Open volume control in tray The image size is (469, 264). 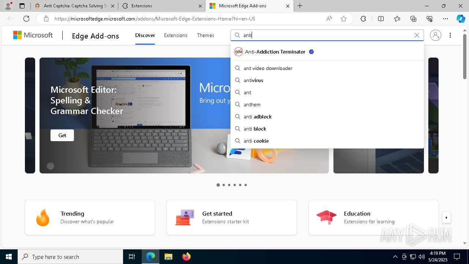tap(422, 257)
